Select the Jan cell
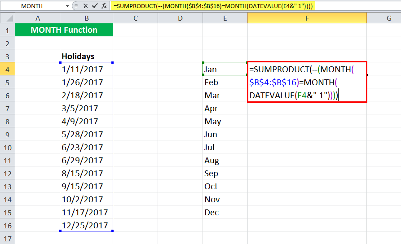Image resolution: width=401 pixels, height=244 pixels. pyautogui.click(x=225, y=69)
